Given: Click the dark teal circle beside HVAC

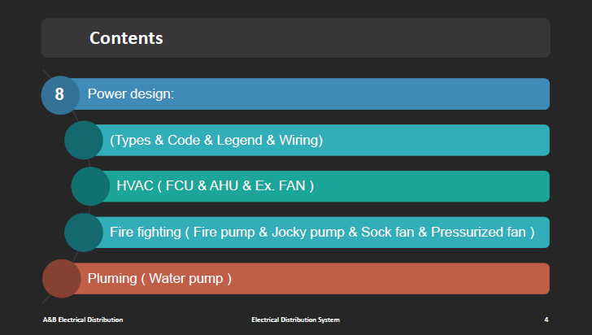Looking at the screenshot, I should [90, 186].
